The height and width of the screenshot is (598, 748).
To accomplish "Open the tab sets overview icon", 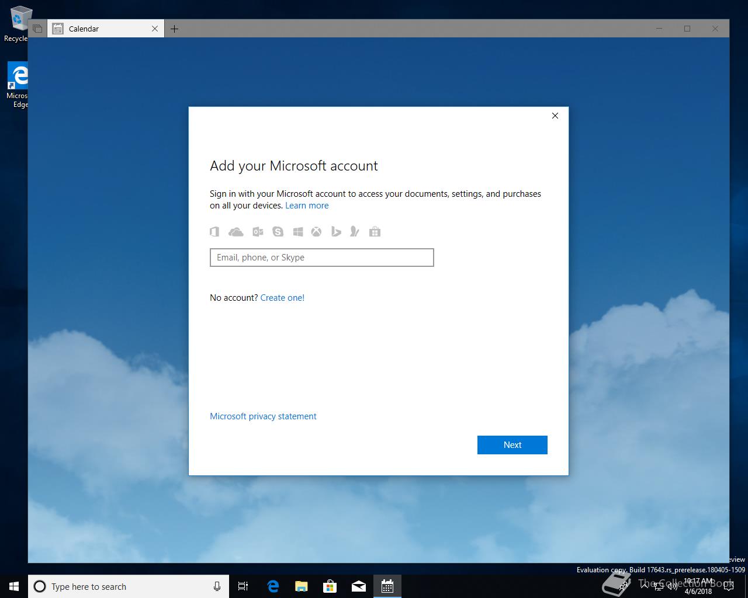I will [x=37, y=29].
